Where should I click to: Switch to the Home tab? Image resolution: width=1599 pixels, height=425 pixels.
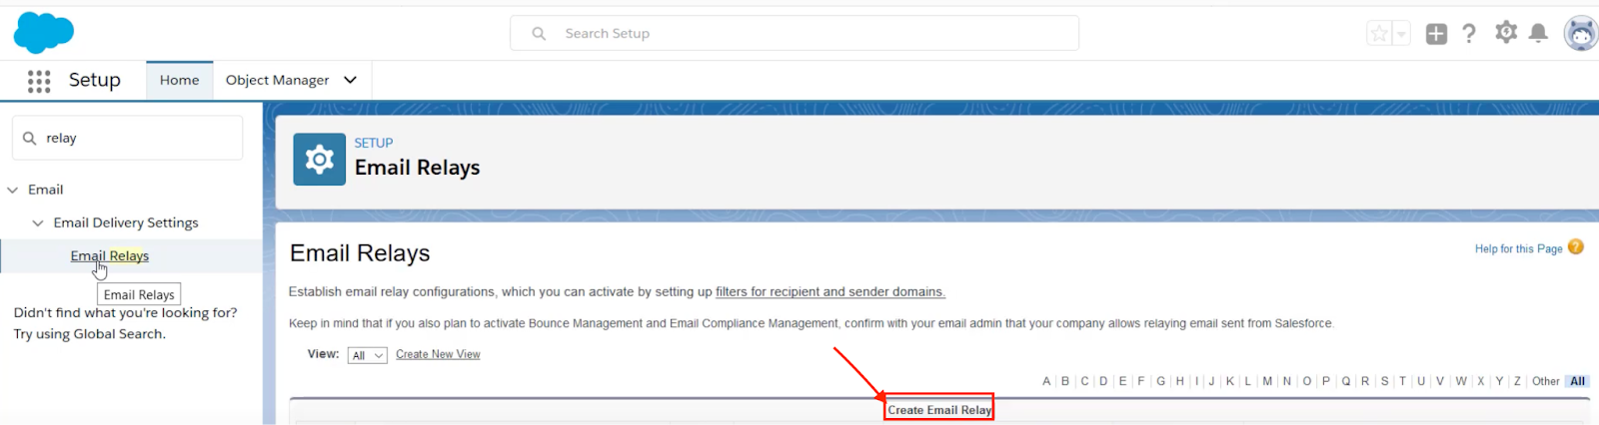(180, 80)
